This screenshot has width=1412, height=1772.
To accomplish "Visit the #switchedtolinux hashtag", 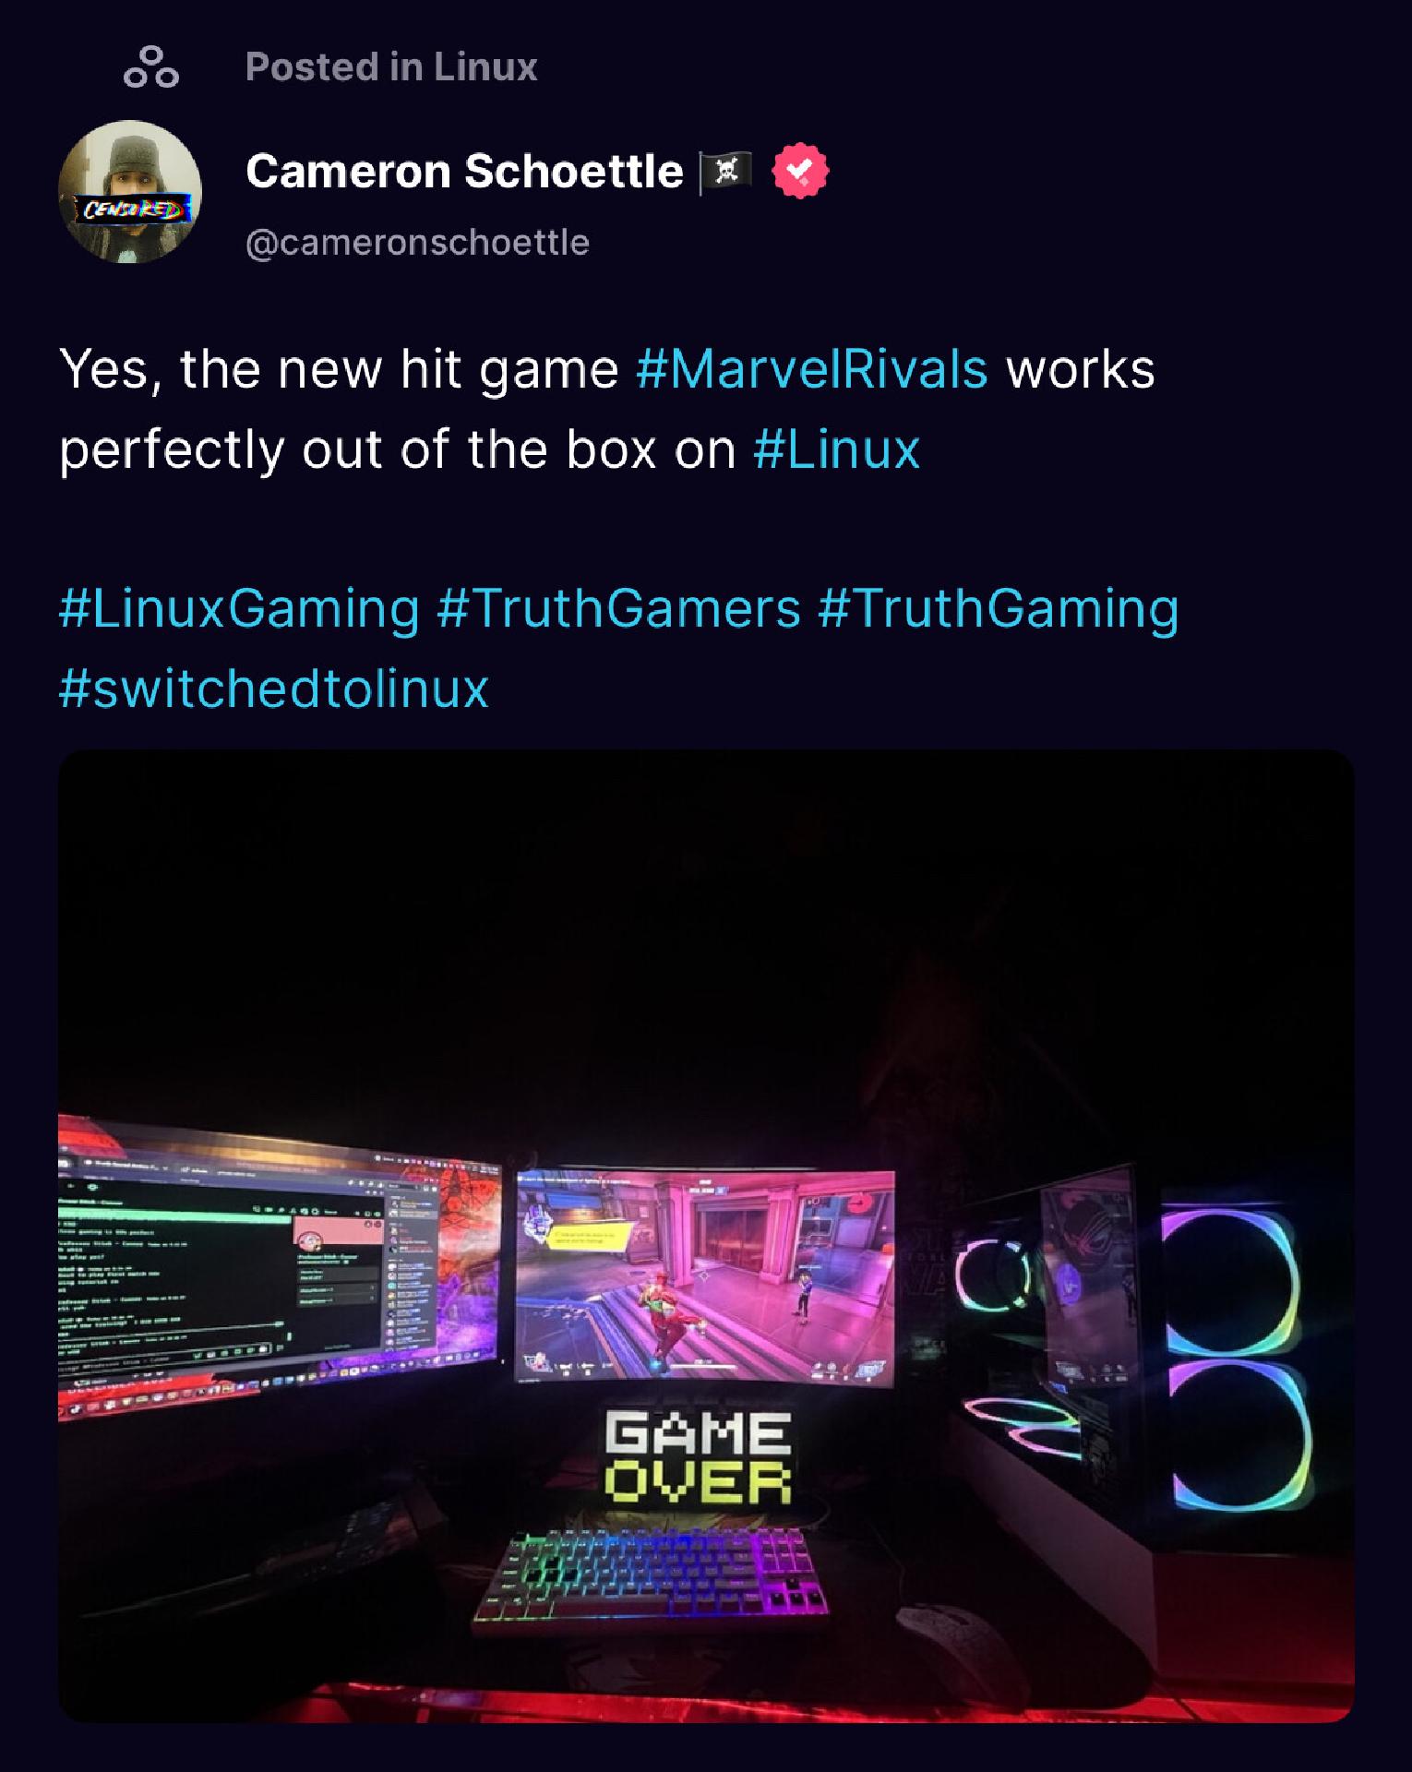I will point(273,688).
